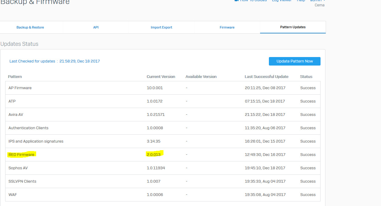Click the Pattern column header
The image size is (381, 206).
point(15,77)
